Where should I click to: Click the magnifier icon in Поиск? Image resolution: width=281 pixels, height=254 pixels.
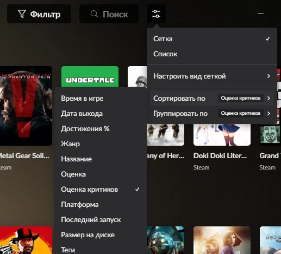(94, 14)
